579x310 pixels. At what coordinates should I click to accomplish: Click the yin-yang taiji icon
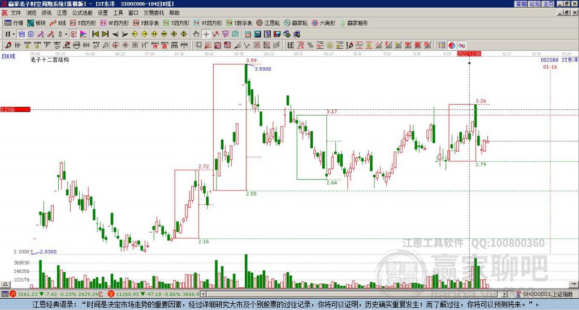click(x=452, y=45)
